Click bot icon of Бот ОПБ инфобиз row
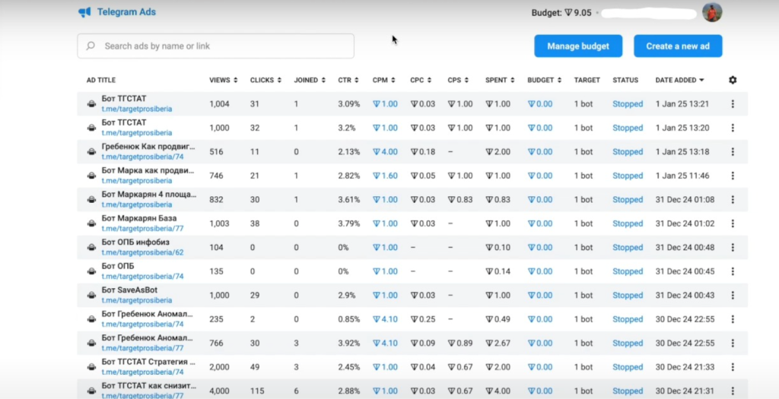 pyautogui.click(x=91, y=247)
